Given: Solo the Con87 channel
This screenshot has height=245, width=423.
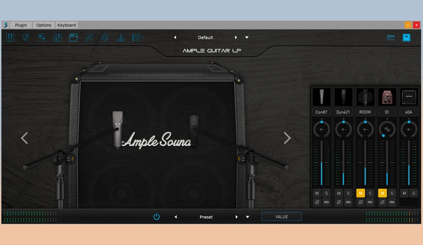Looking at the screenshot, I should (326, 193).
